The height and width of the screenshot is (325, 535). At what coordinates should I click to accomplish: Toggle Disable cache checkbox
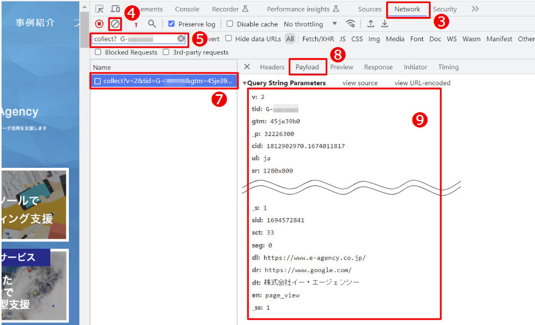point(230,24)
